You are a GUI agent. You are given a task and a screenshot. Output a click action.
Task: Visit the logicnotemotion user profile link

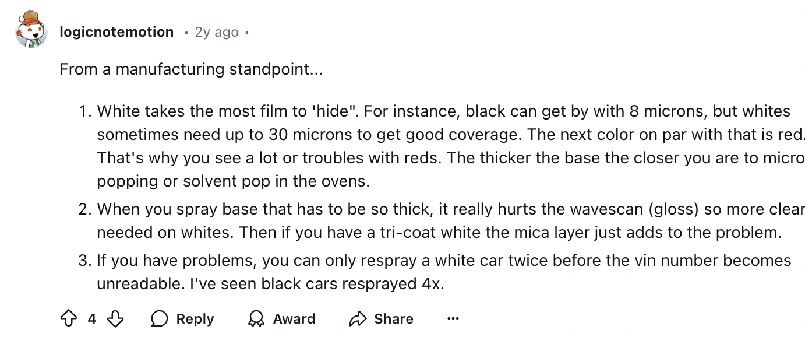point(116,32)
